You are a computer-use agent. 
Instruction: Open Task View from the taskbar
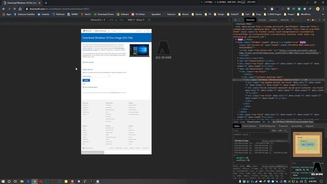click(x=15, y=181)
